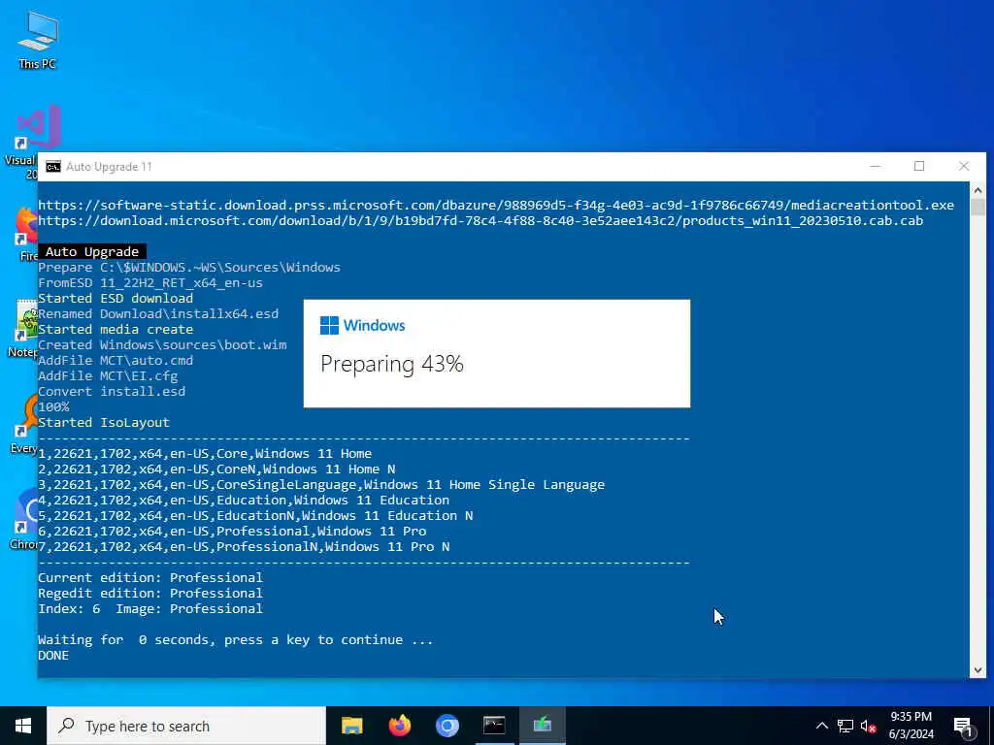
Task: Click row 5 Windows 11 Education N
Action: 255,516
